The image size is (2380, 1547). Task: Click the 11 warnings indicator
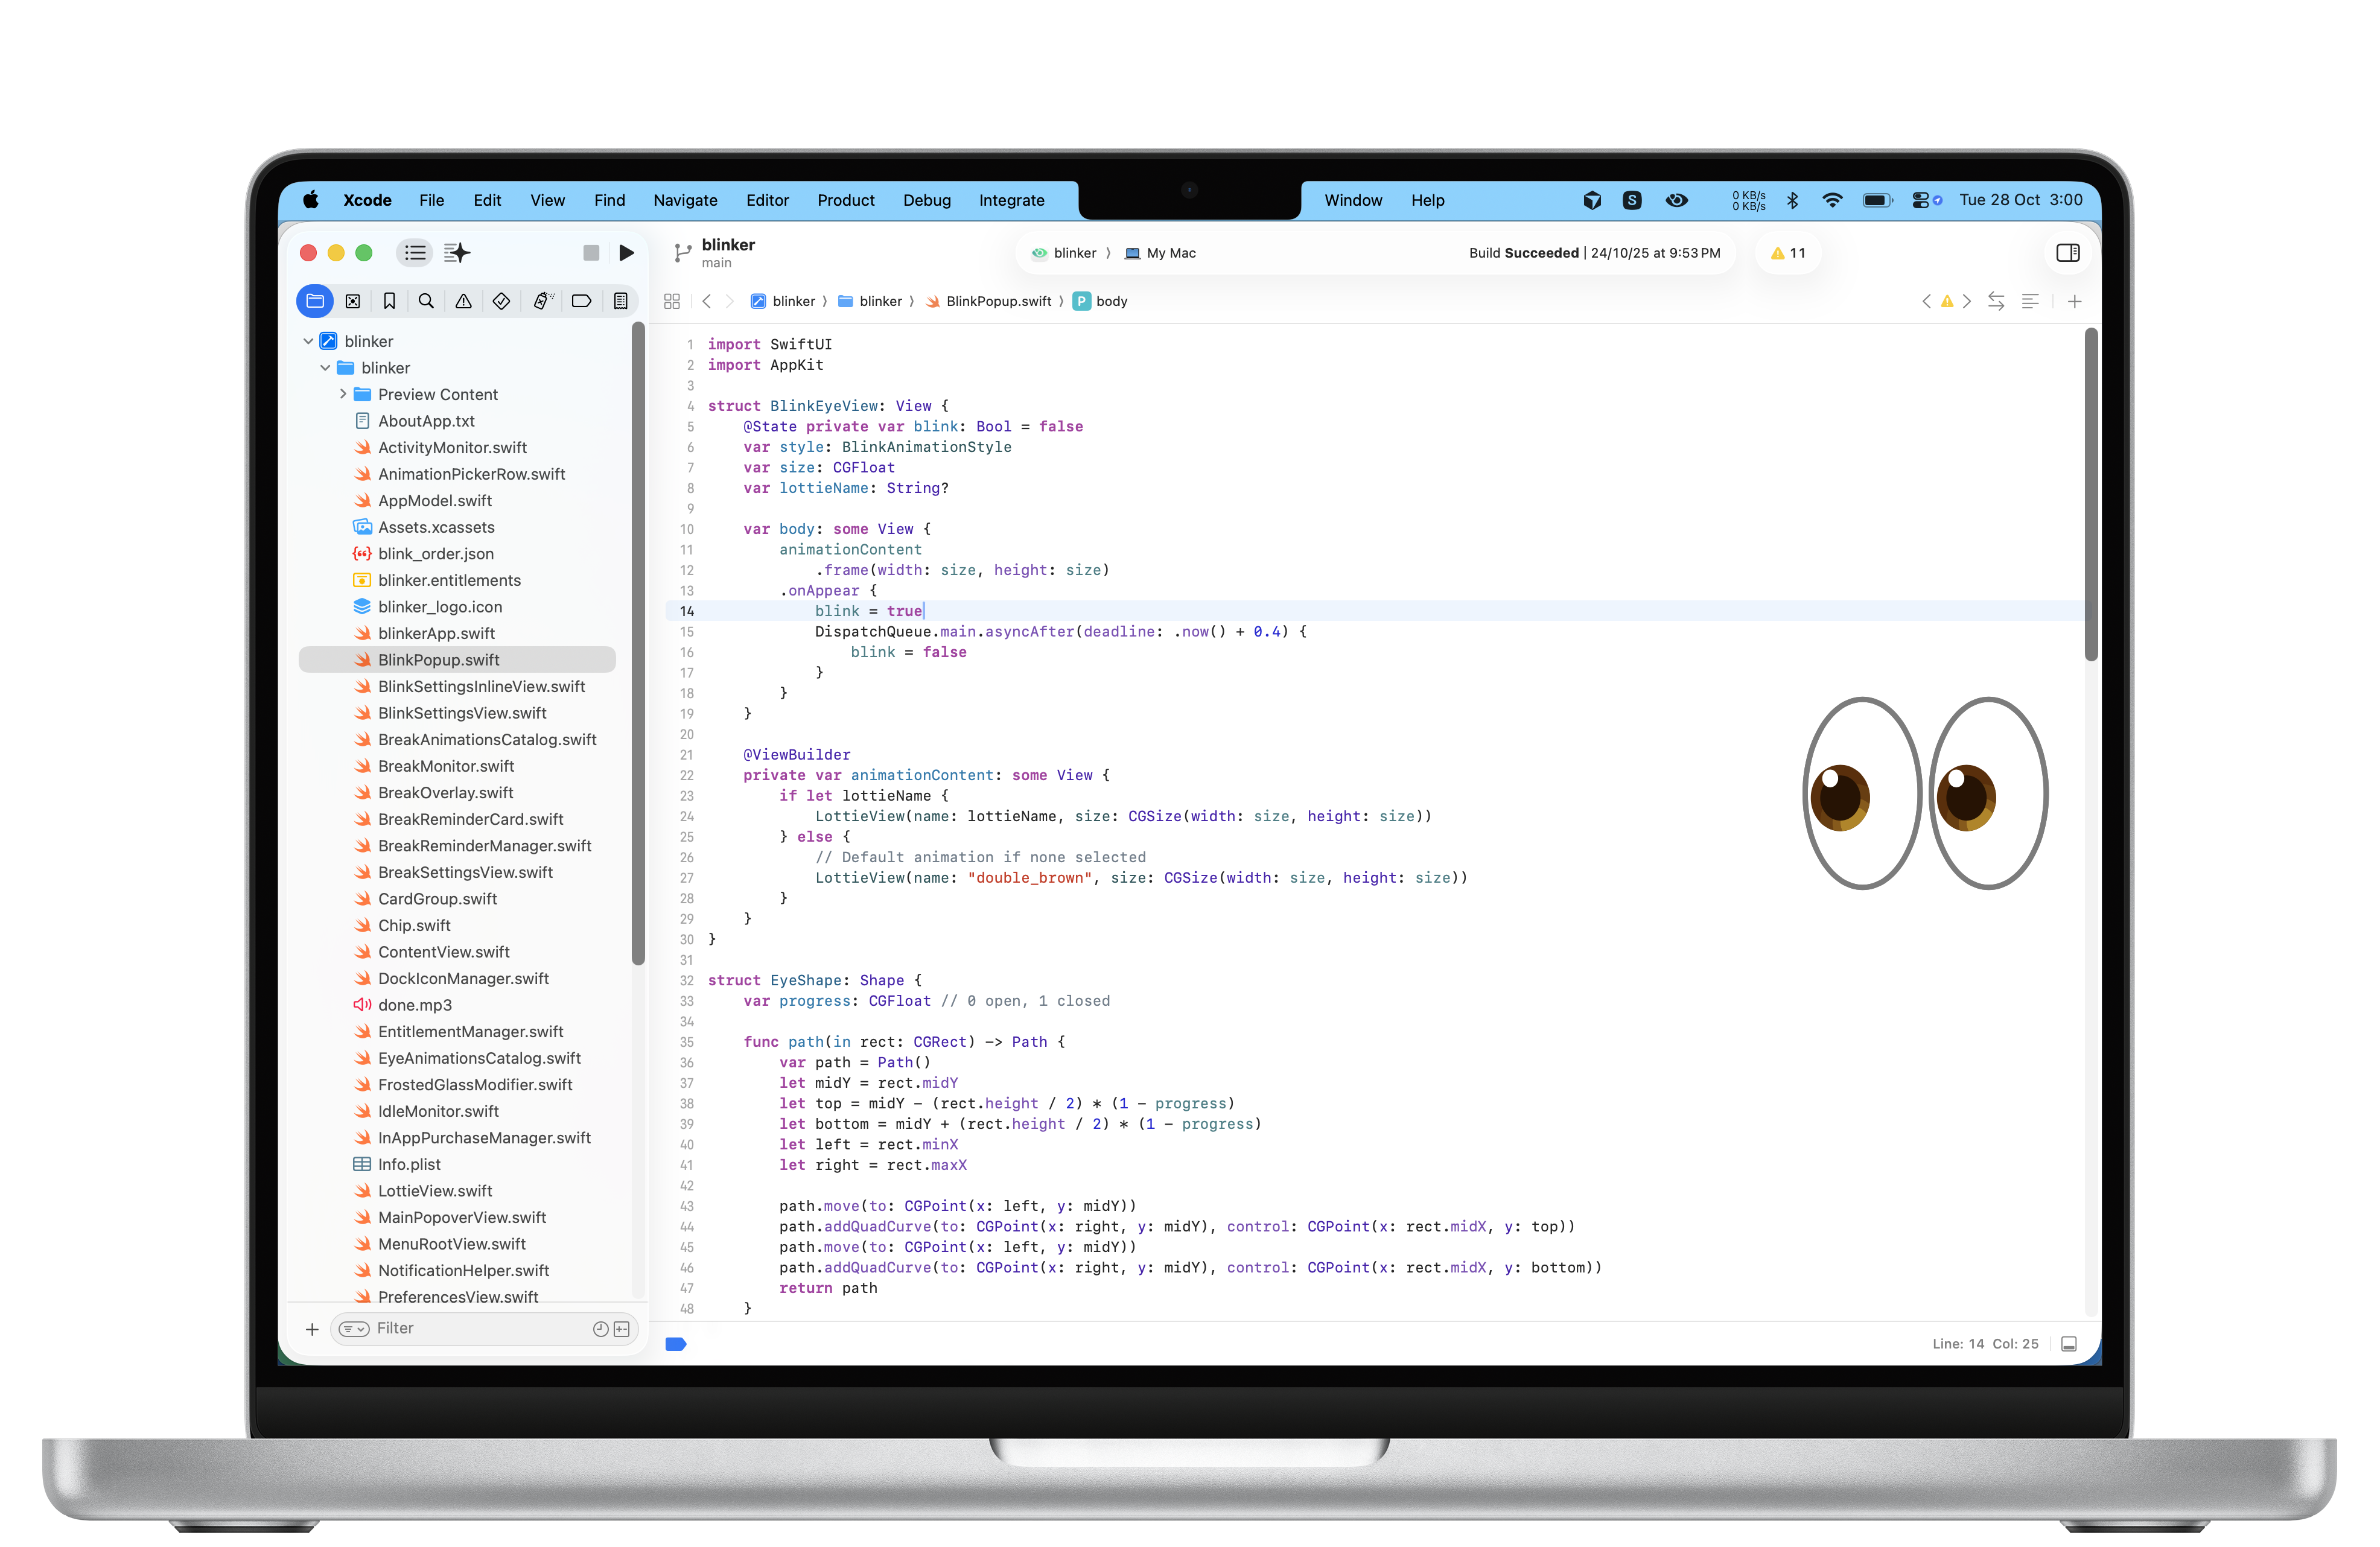pyautogui.click(x=1788, y=253)
